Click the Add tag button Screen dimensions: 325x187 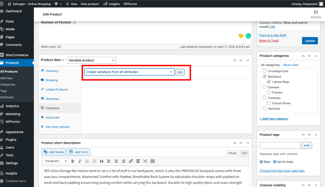(307, 145)
